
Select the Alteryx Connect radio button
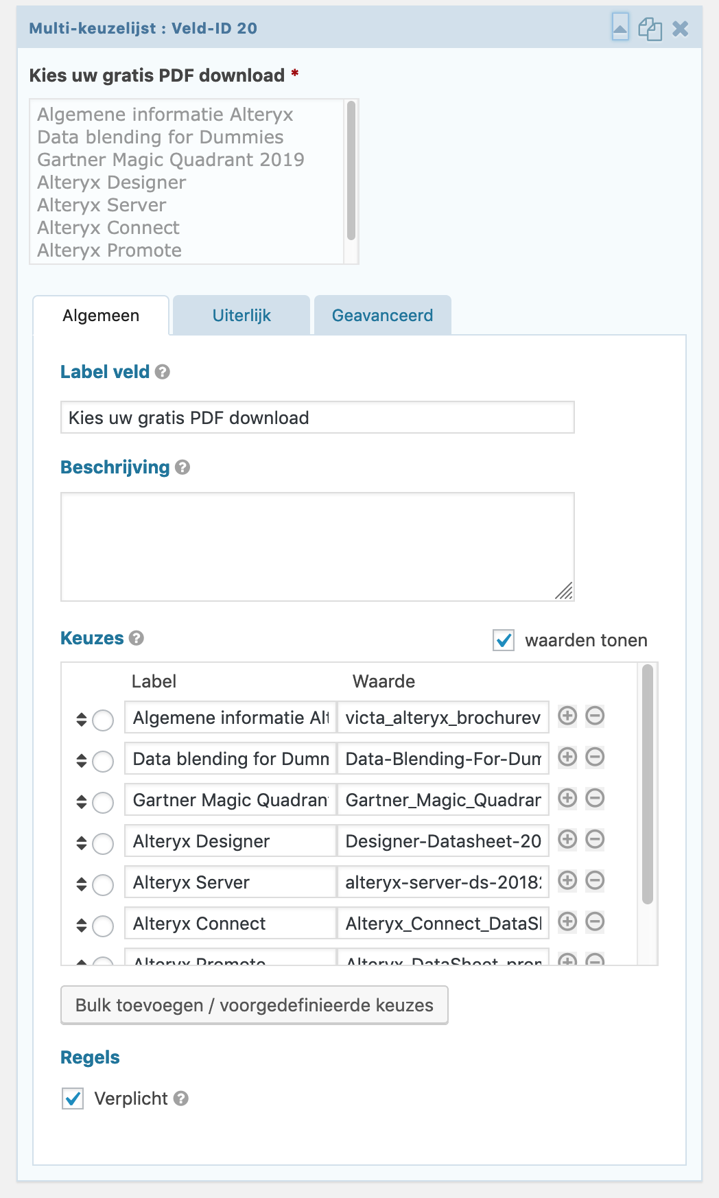pyautogui.click(x=103, y=926)
